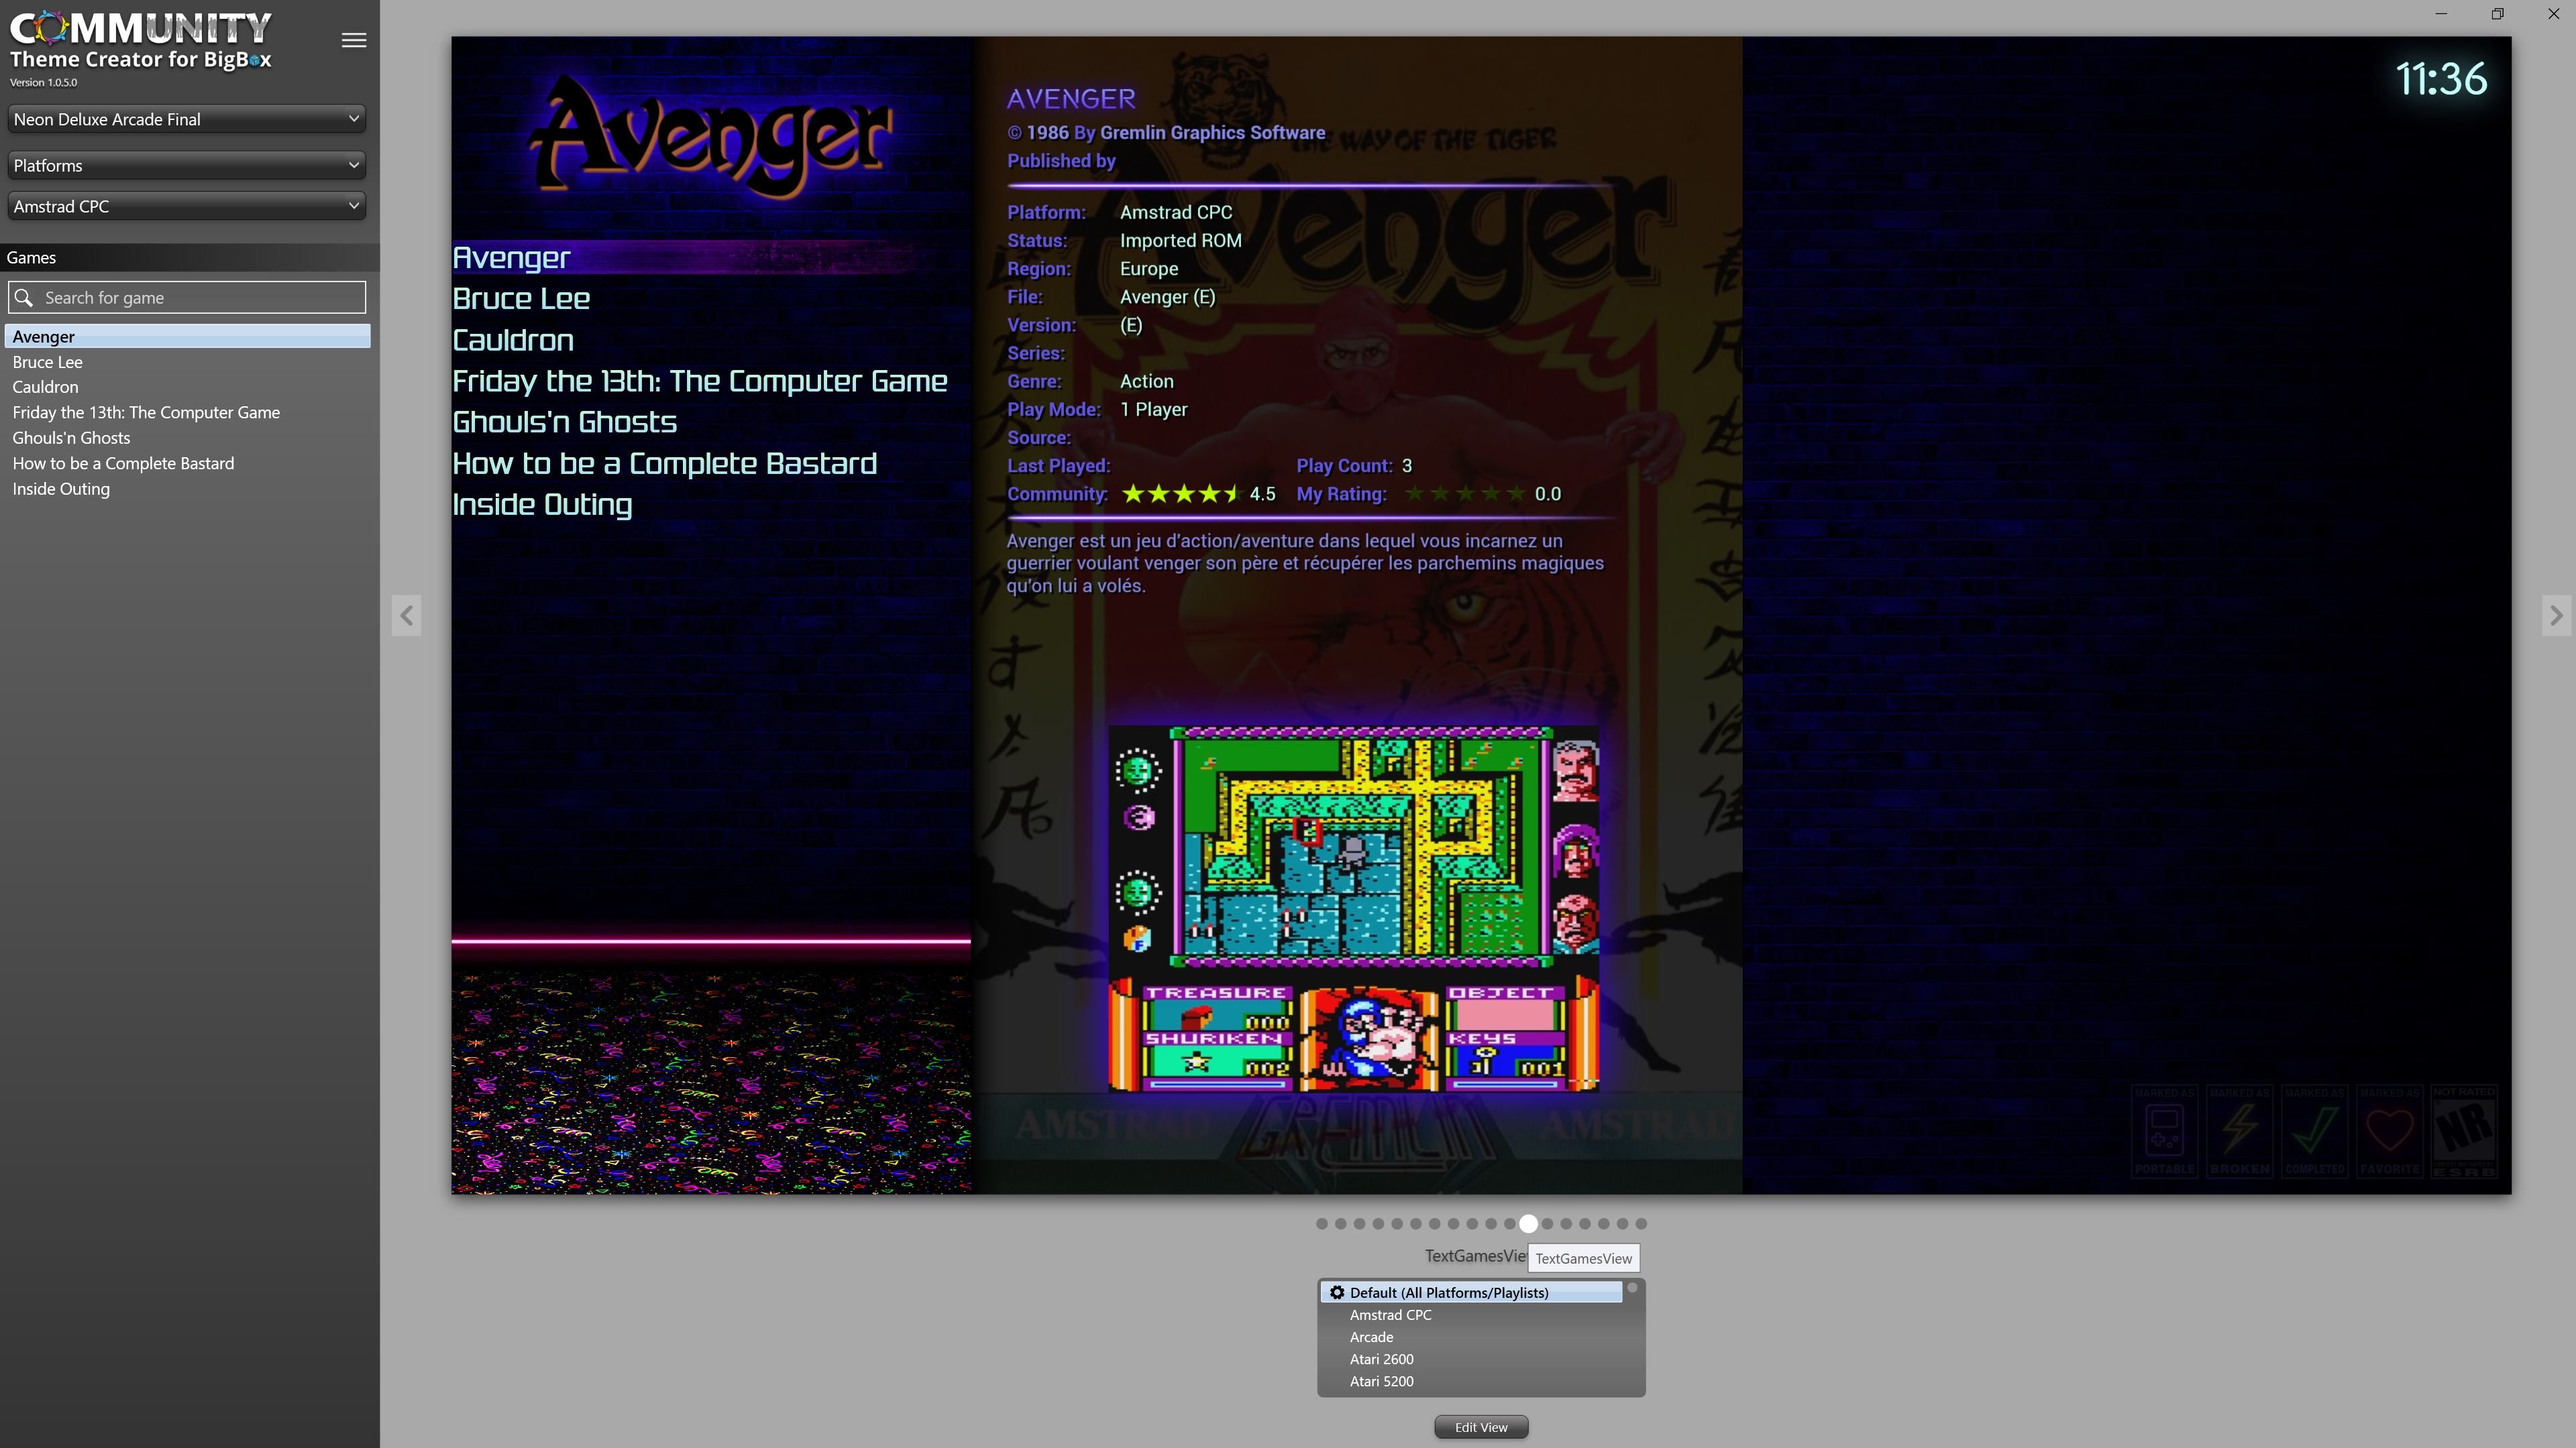
Task: Click the French game description text
Action: (1305, 564)
